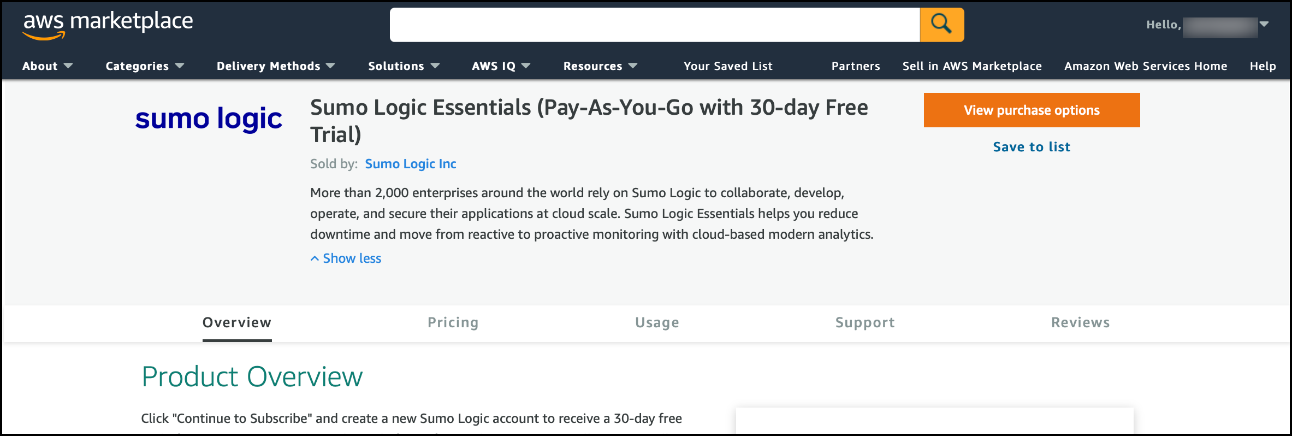Switch to the Pricing tab

[x=453, y=323]
